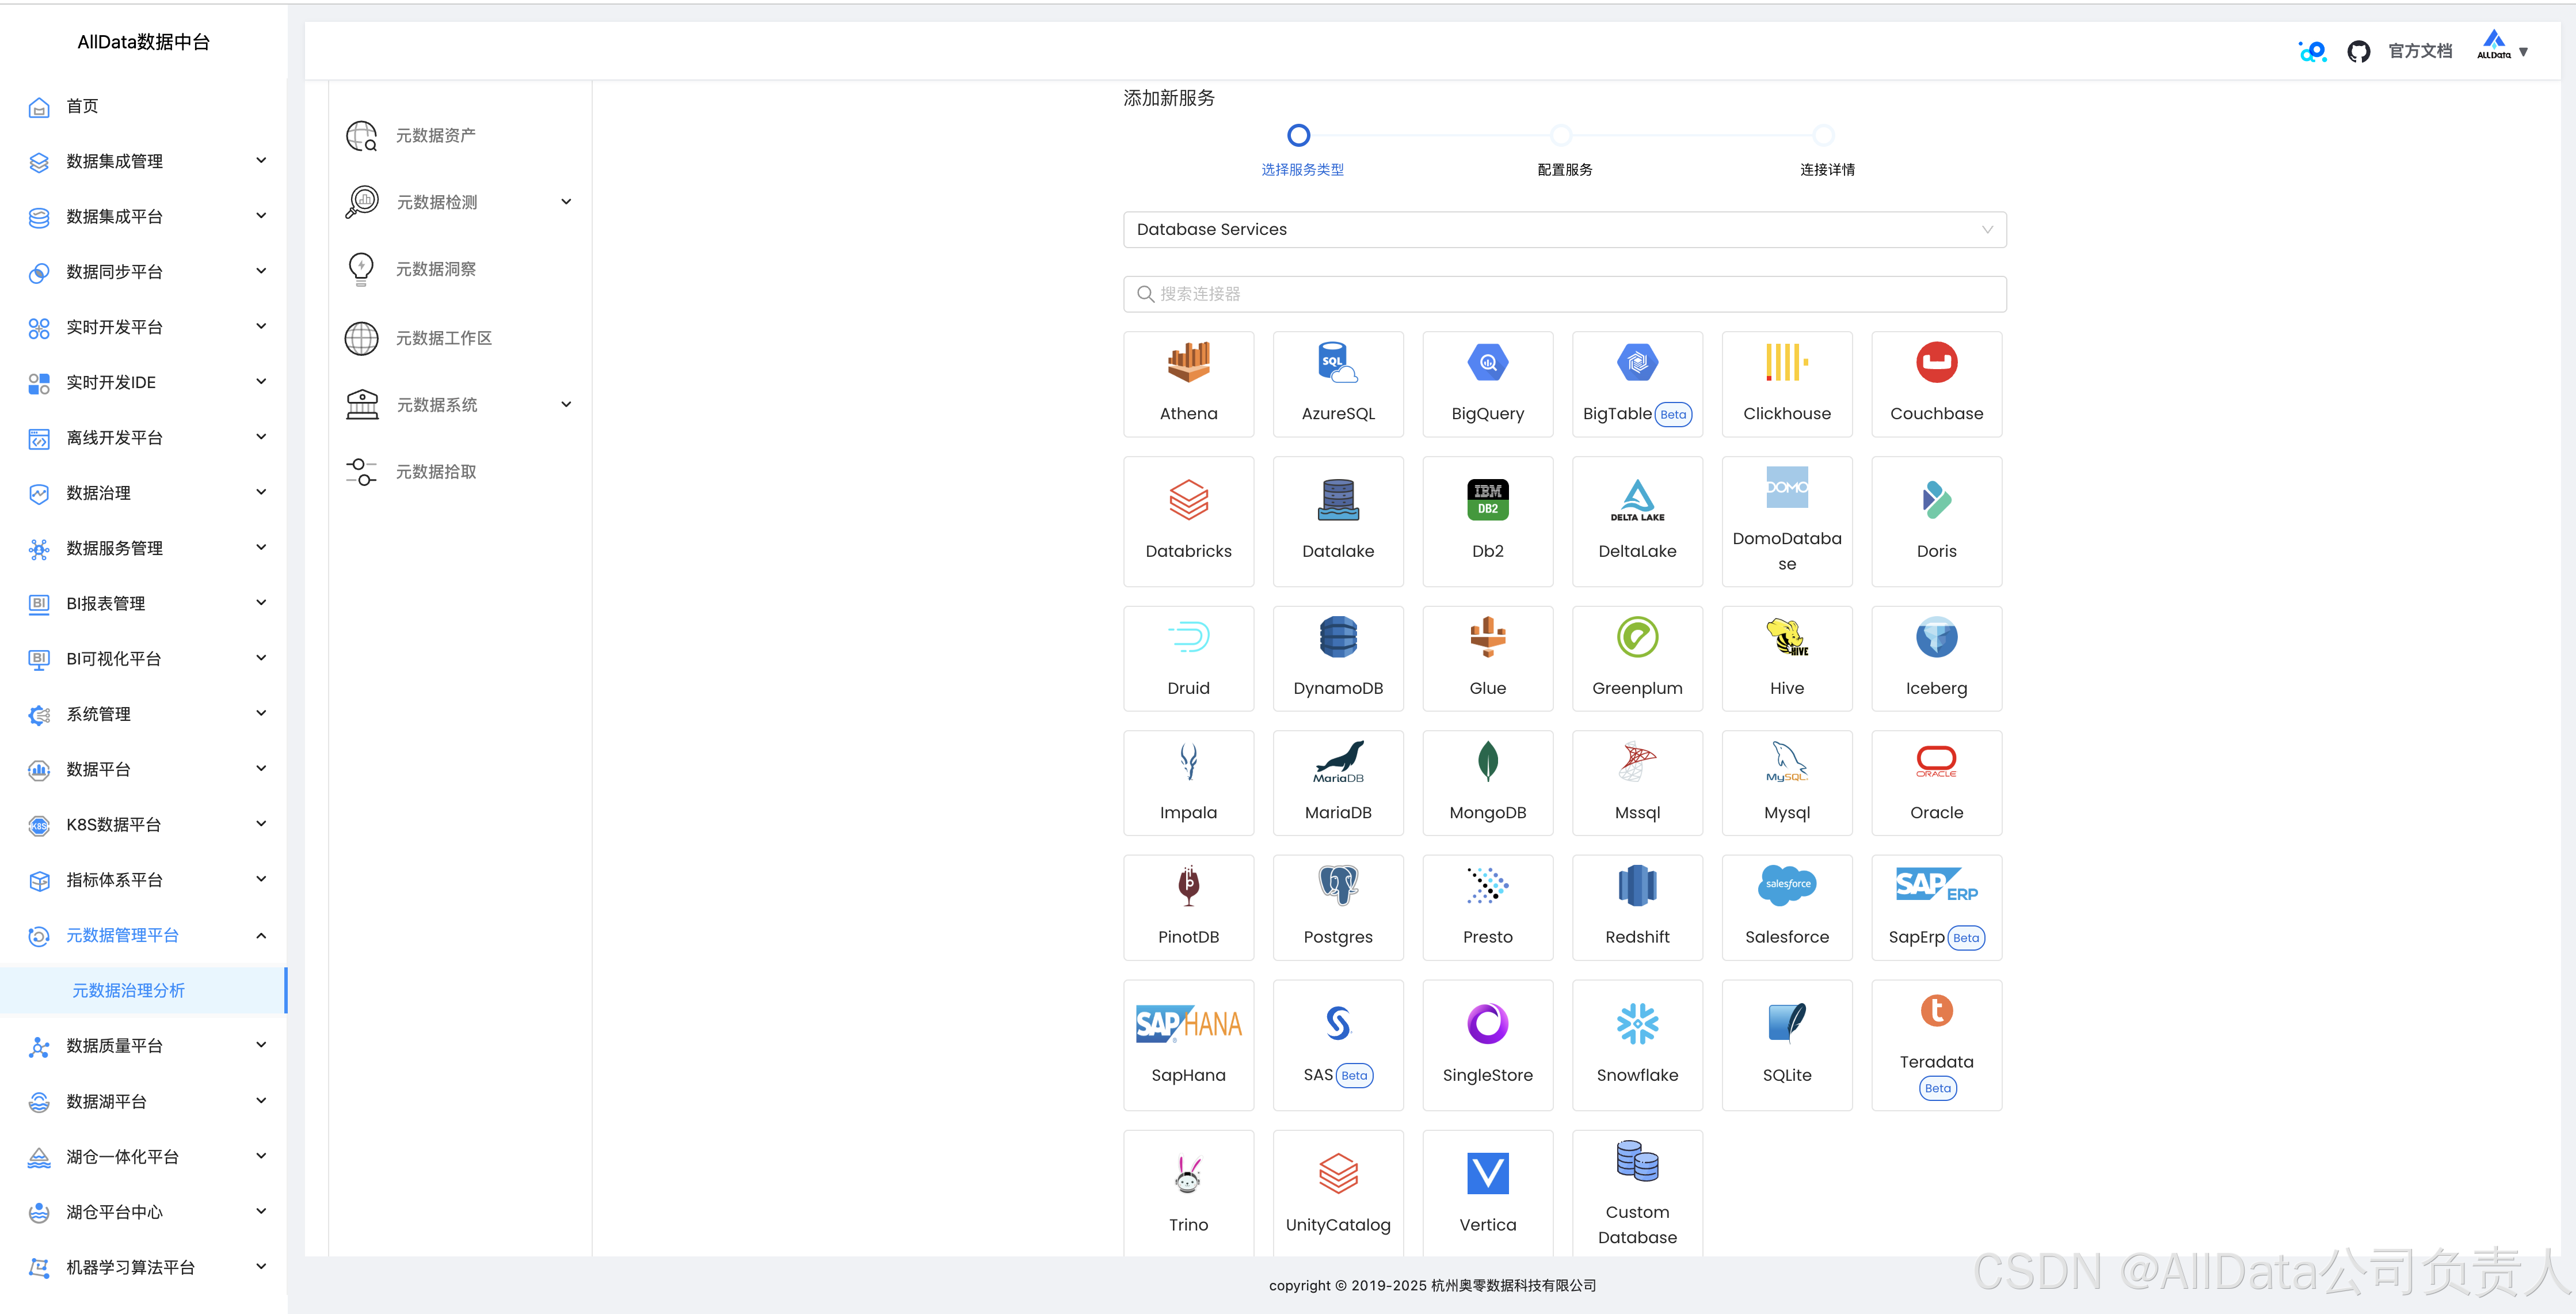Expand the 数据质量平台 sidebar menu

[x=144, y=1046]
